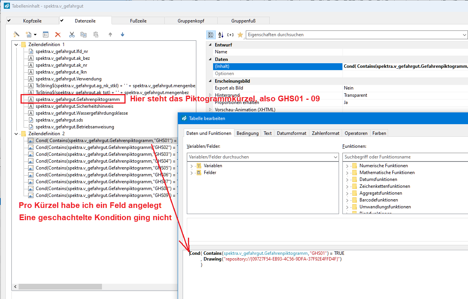Click the copy icon in toolbar
Image resolution: width=468 pixels, height=299 pixels.
pos(84,35)
